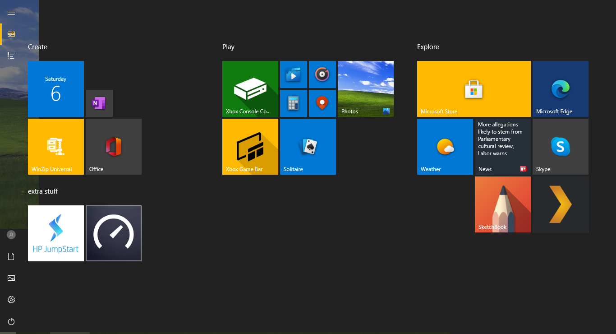616x334 pixels.
Task: Open the Documents folder shortcut
Action: (11, 256)
